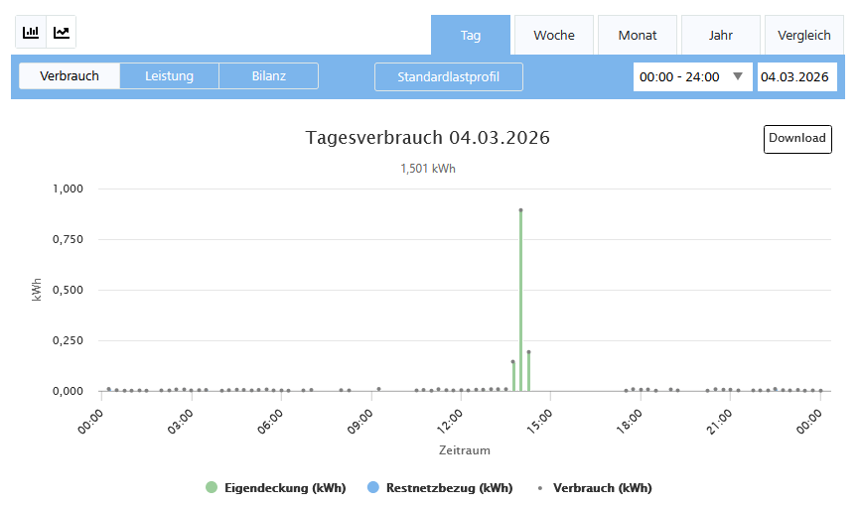Toggle Restnetzbezug blue legend marker
Screen dimensions: 860x506
pos(372,487)
